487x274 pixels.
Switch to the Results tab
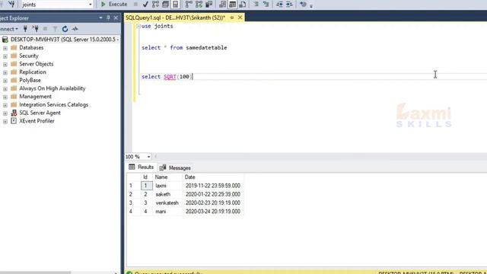(x=142, y=167)
